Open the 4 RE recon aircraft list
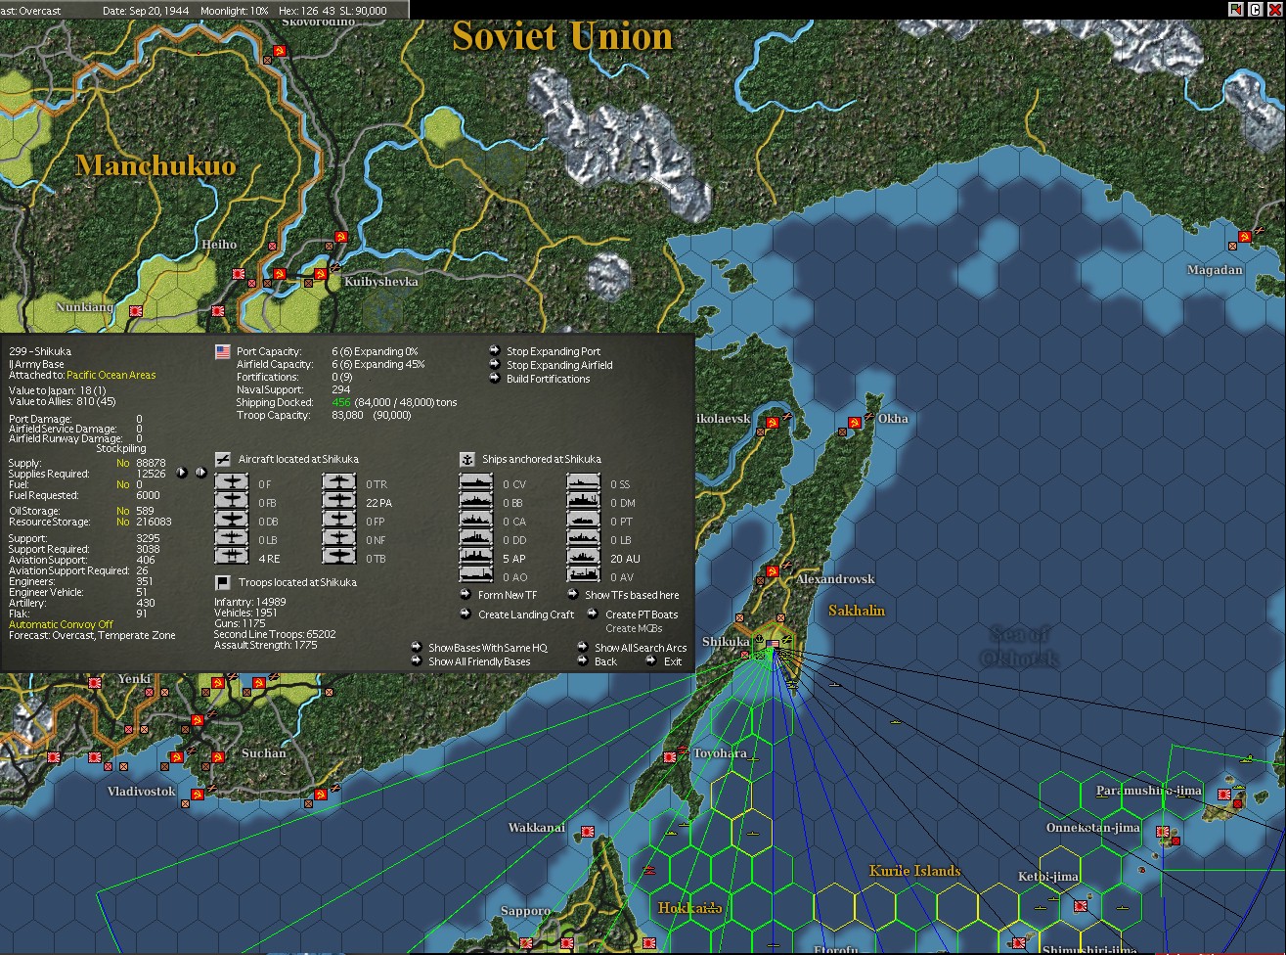1286x955 pixels. point(232,558)
